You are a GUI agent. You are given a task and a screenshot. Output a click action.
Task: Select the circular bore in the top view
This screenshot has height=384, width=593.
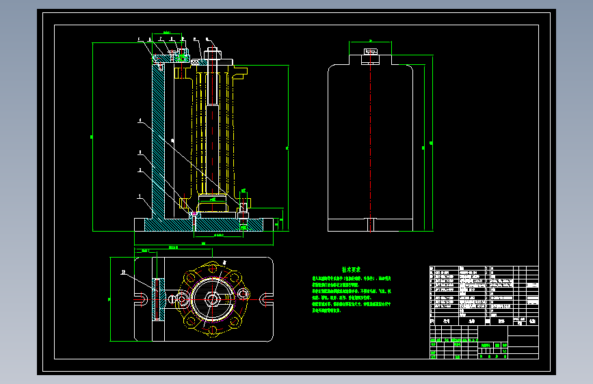(x=212, y=299)
